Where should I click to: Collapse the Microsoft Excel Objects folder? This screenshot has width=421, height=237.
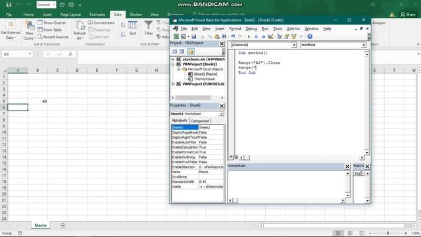click(178, 69)
